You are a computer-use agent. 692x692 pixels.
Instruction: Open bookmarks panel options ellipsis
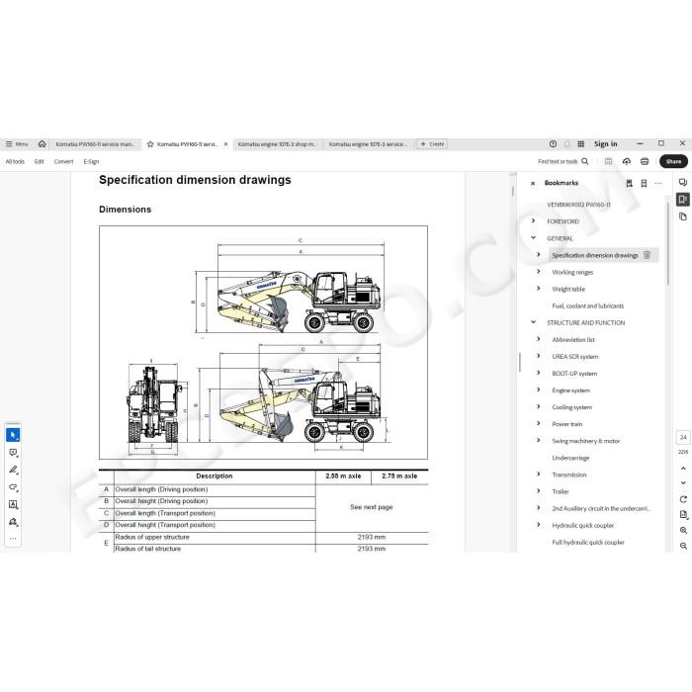coord(658,183)
